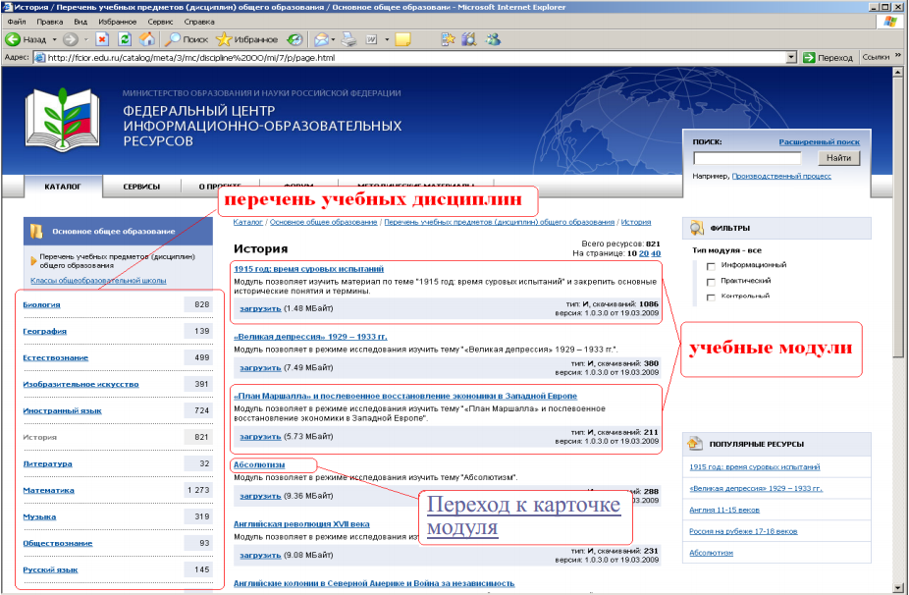Open the Сервис menu
This screenshot has width=909, height=595.
pyautogui.click(x=160, y=22)
